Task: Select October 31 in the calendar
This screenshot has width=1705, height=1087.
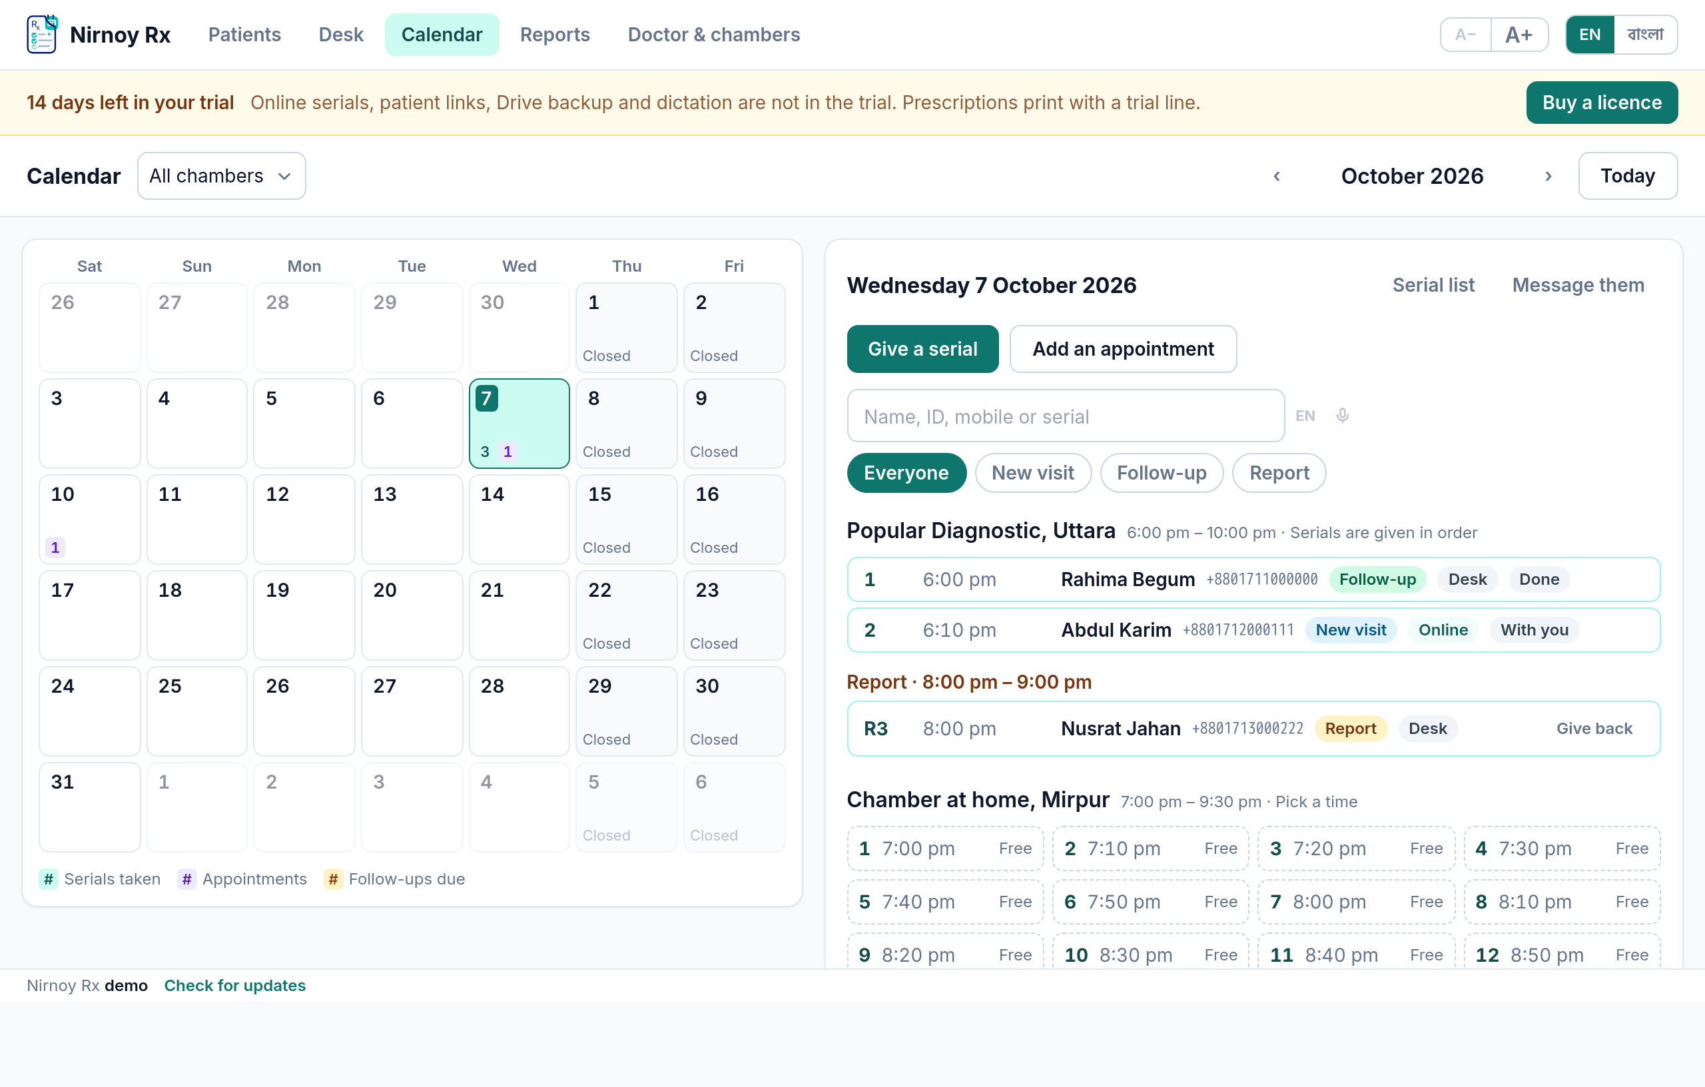Action: click(x=89, y=807)
